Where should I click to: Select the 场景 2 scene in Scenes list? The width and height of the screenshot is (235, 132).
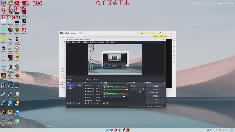tap(70, 88)
